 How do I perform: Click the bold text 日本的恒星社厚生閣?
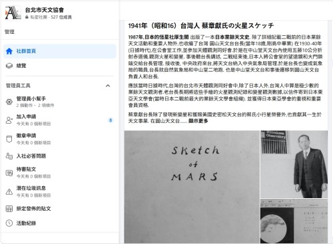pyautogui.click(x=166, y=37)
